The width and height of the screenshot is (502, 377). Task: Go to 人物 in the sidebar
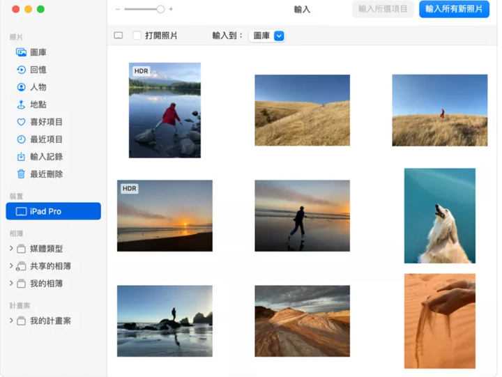(x=38, y=87)
